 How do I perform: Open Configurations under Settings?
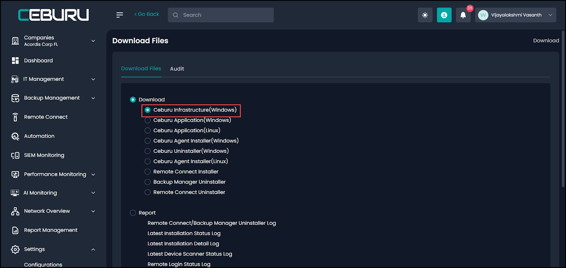tap(43, 264)
